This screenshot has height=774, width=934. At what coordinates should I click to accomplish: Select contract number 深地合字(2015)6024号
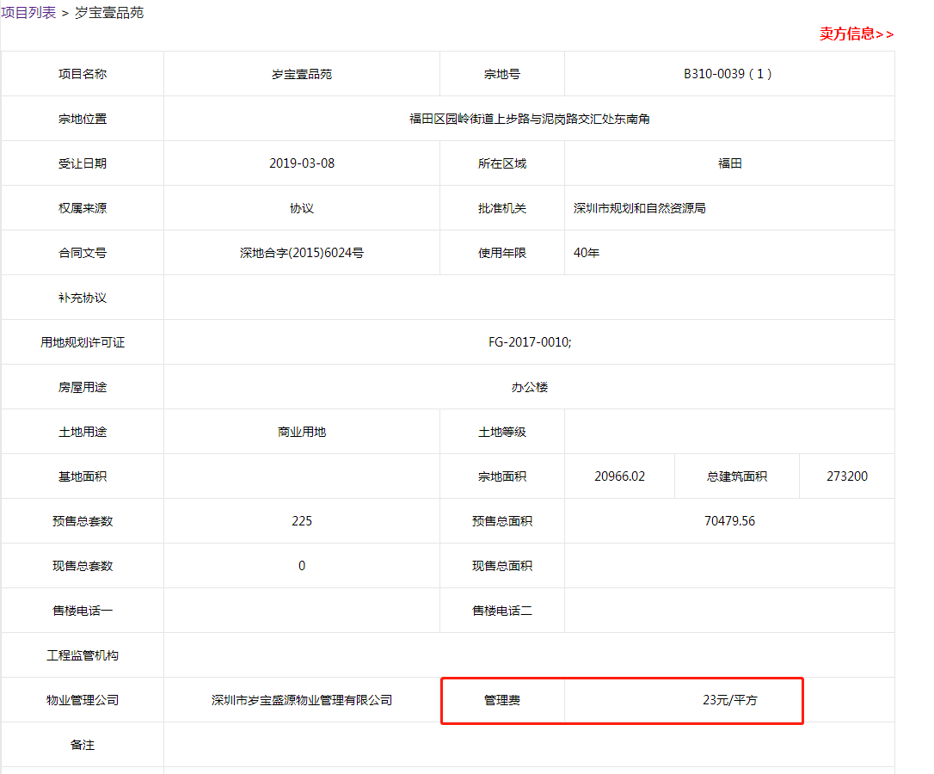tap(301, 253)
